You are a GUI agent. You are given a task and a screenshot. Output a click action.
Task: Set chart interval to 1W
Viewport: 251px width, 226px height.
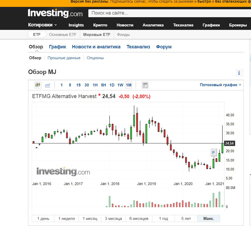pos(120,85)
